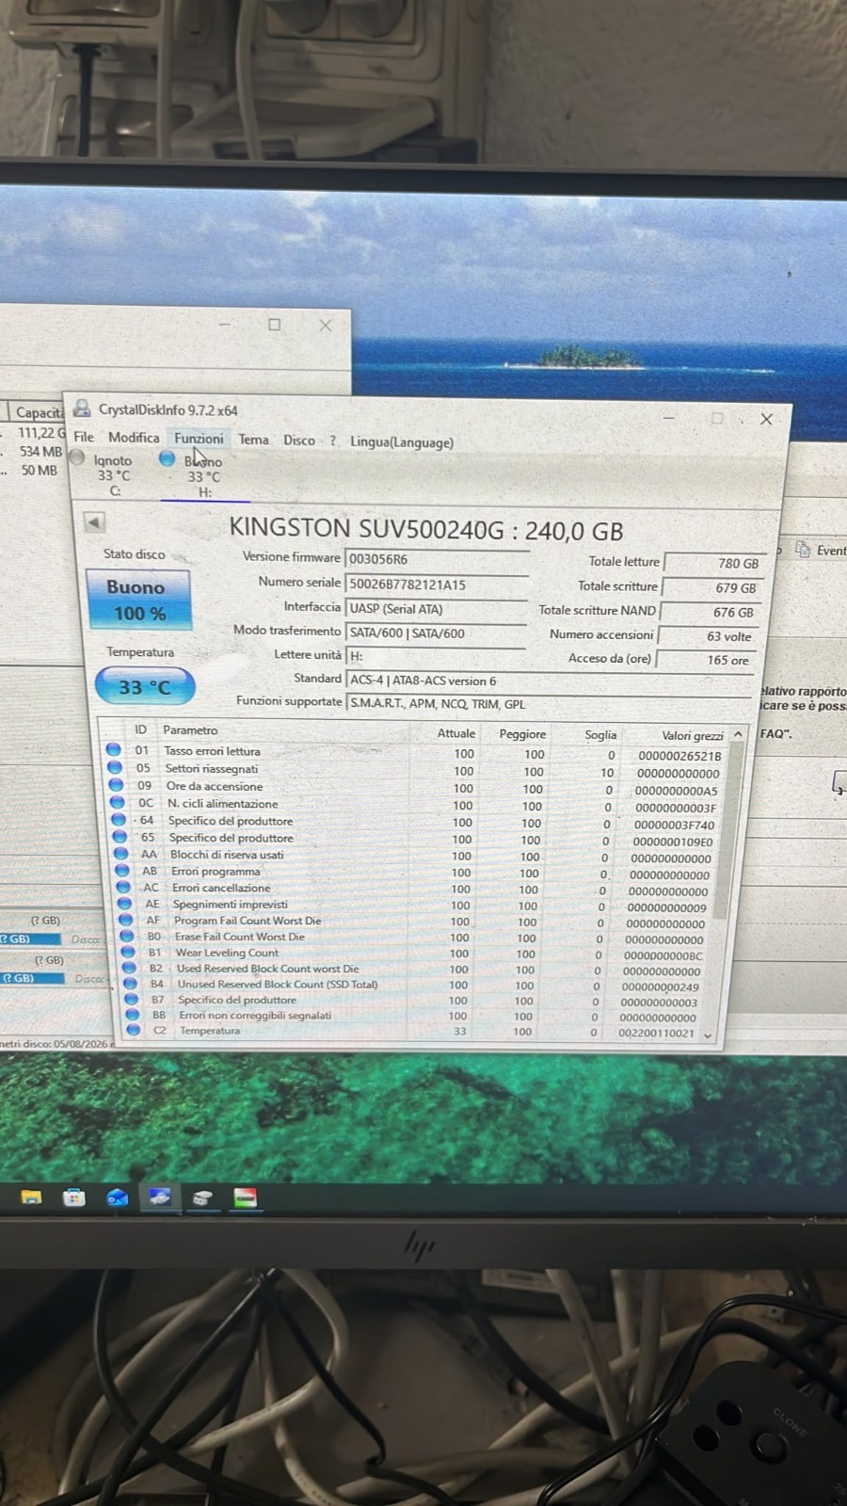Click the Parametro column header
847x1506 pixels.
point(190,729)
